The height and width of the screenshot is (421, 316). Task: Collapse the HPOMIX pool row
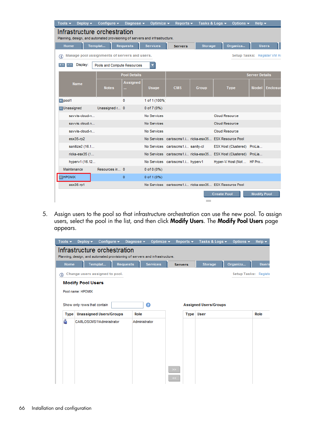[61, 177]
